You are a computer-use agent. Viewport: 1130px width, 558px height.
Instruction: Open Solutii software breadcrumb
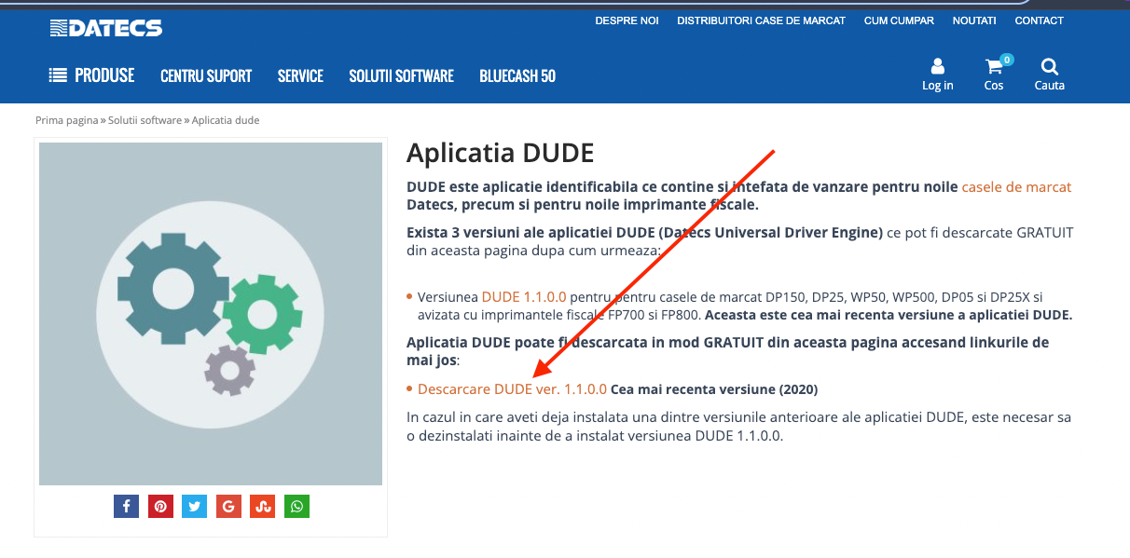point(145,120)
